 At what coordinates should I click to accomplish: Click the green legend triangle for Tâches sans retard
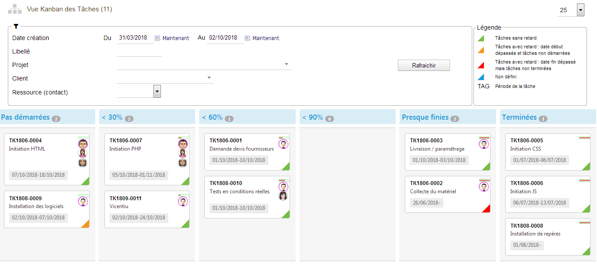click(481, 38)
